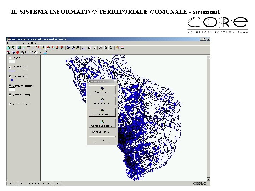Toggle checkbox of layer with blue dot symbol
The image size is (255, 191).
tap(10, 76)
